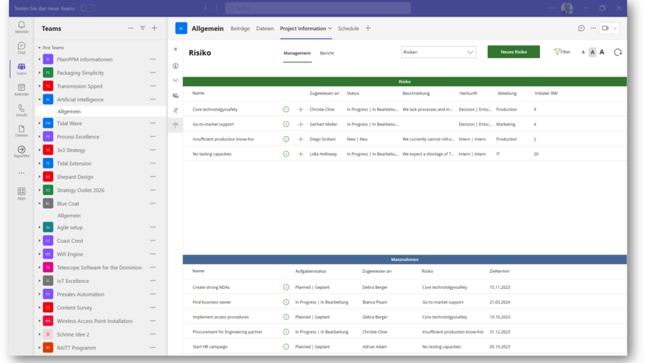Click the refresh icon beside font sizes
Image resolution: width=645 pixels, height=363 pixels.
(618, 52)
